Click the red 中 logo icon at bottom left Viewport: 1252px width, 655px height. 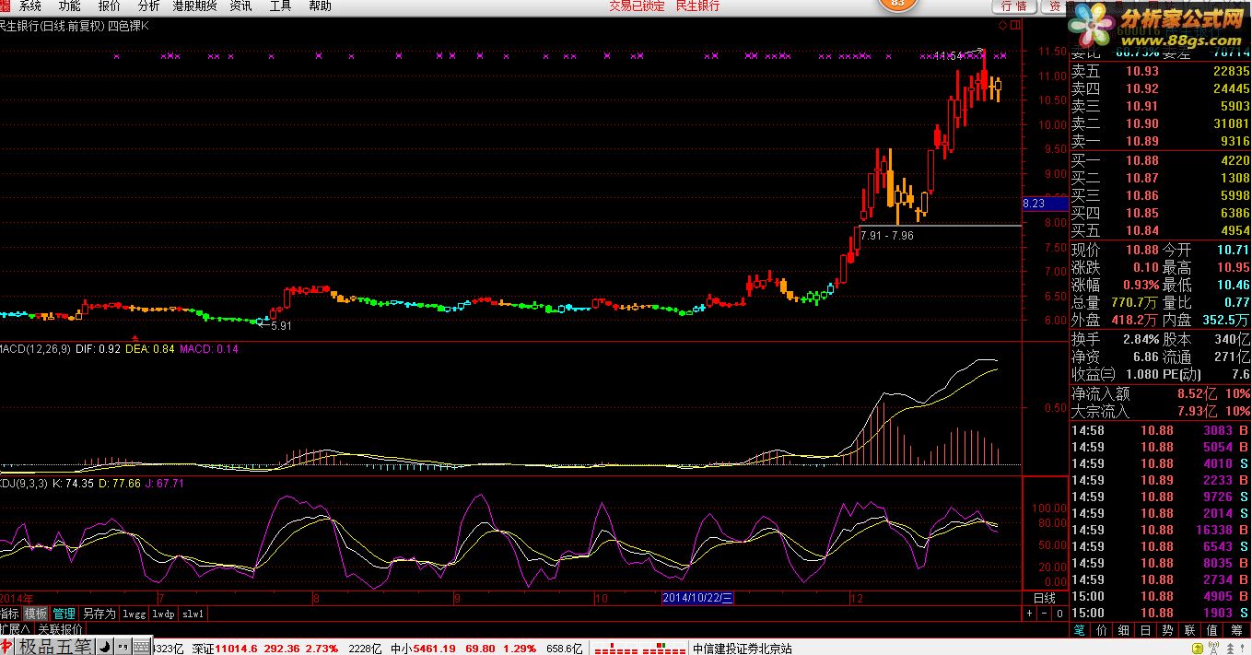click(7, 647)
